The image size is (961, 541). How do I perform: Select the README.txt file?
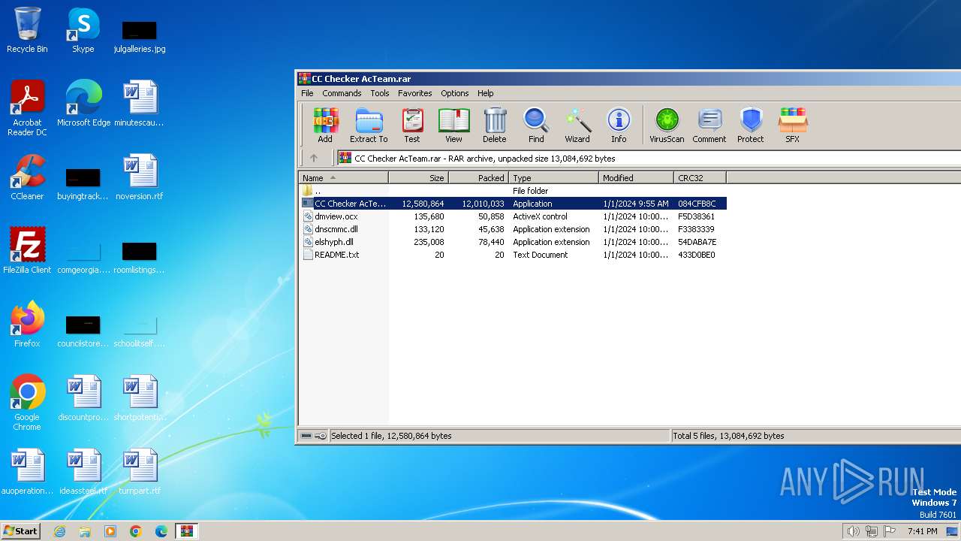click(513, 255)
